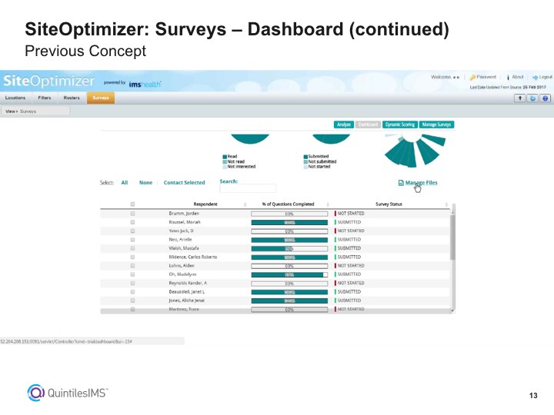Click the imshealth logo

pos(145,84)
